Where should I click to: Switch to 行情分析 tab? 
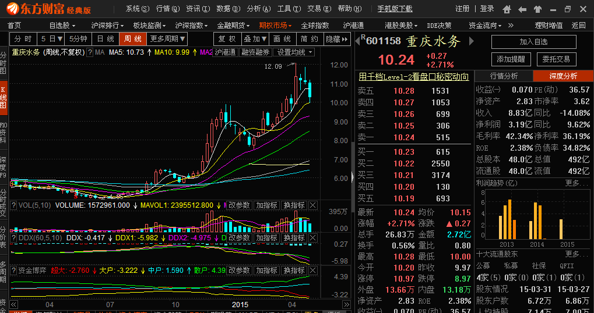[x=504, y=76]
